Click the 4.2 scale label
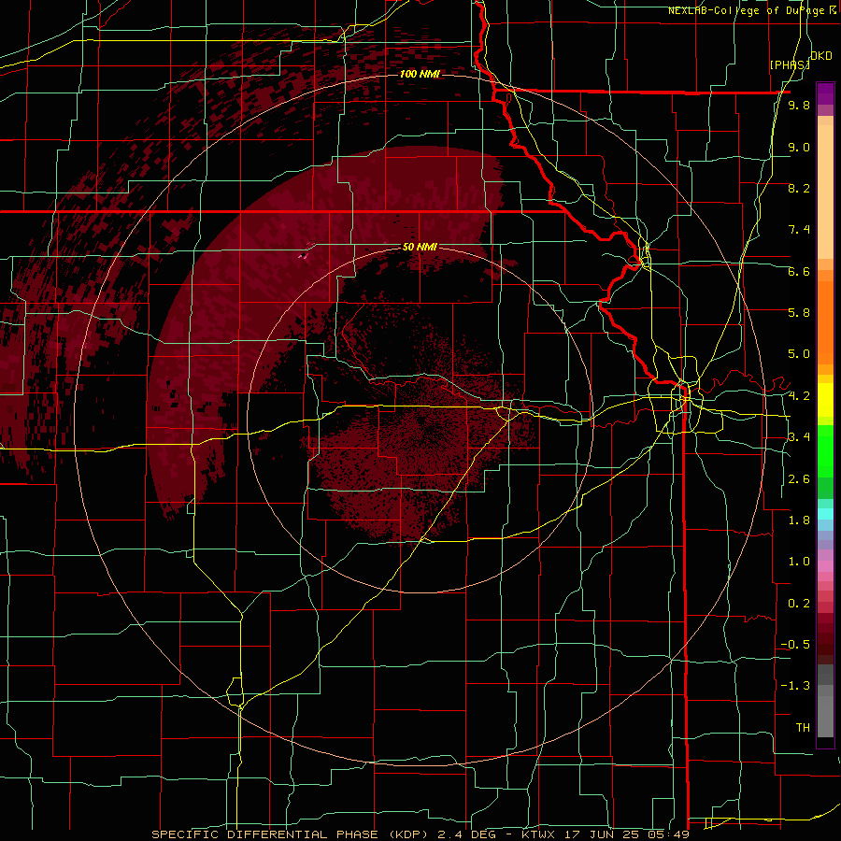 click(x=799, y=396)
